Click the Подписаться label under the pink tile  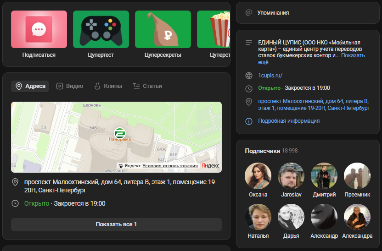click(x=39, y=55)
